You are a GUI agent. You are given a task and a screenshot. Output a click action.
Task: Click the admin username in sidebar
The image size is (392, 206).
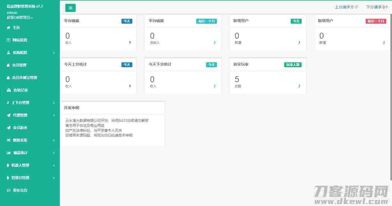point(12,13)
